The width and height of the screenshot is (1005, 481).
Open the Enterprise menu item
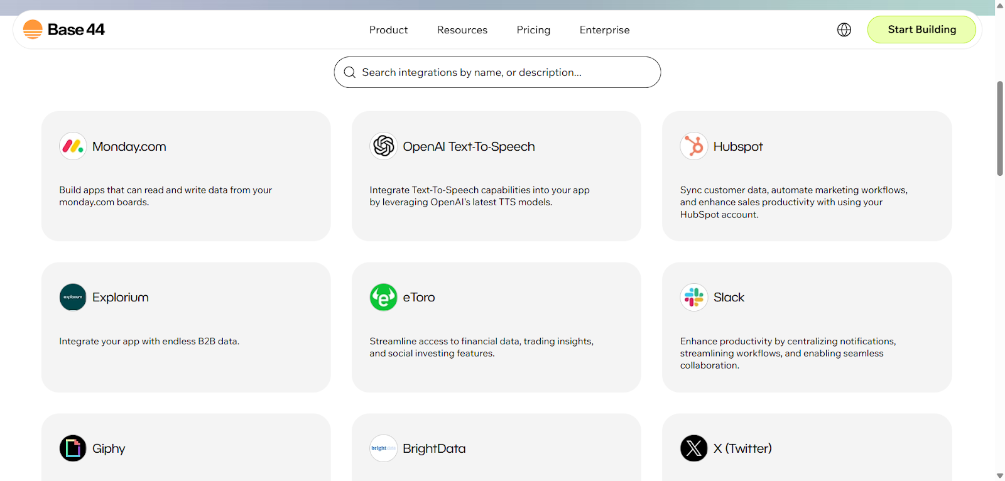pos(604,30)
